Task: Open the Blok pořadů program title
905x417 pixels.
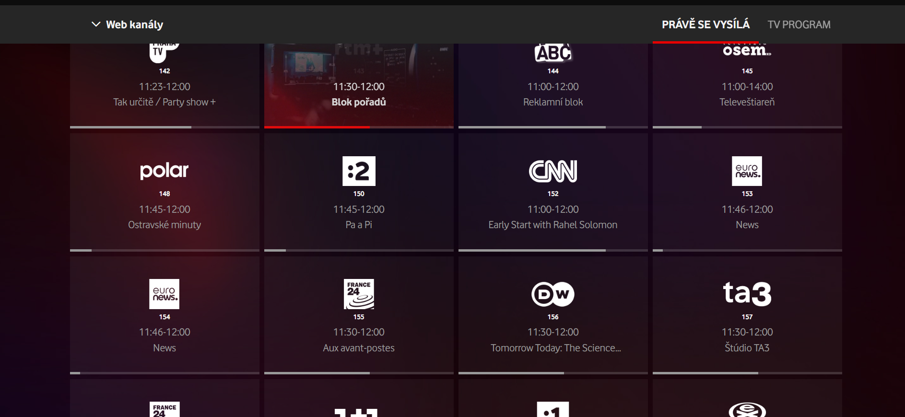Action: click(359, 102)
